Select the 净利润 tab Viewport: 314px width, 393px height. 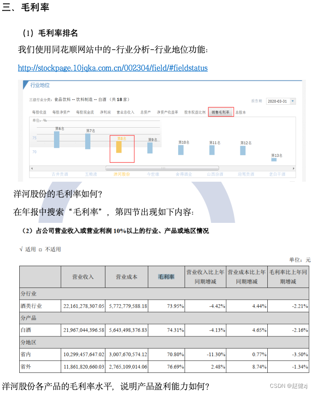pos(105,112)
